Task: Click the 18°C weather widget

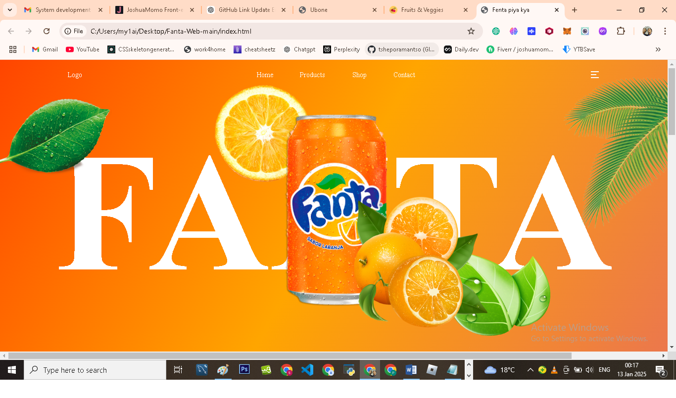Action: [x=500, y=370]
